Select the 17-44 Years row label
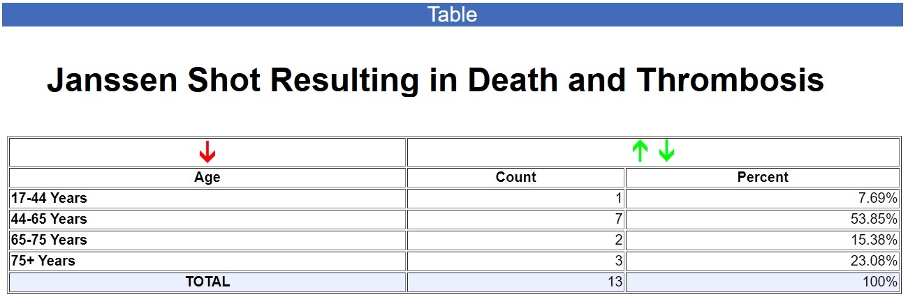908x299 pixels. (x=49, y=198)
